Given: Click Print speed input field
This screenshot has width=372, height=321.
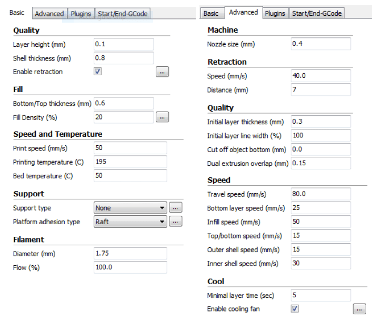Looking at the screenshot, I should pyautogui.click(x=130, y=148).
